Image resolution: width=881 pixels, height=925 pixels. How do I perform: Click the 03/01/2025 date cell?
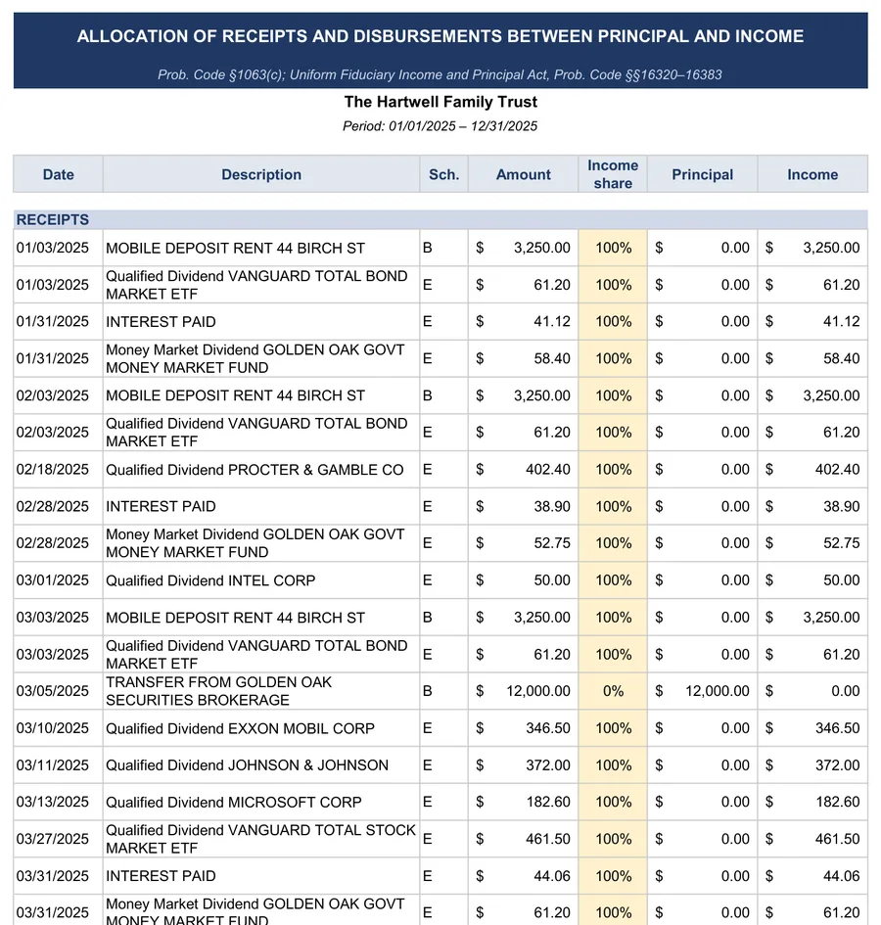(x=59, y=580)
